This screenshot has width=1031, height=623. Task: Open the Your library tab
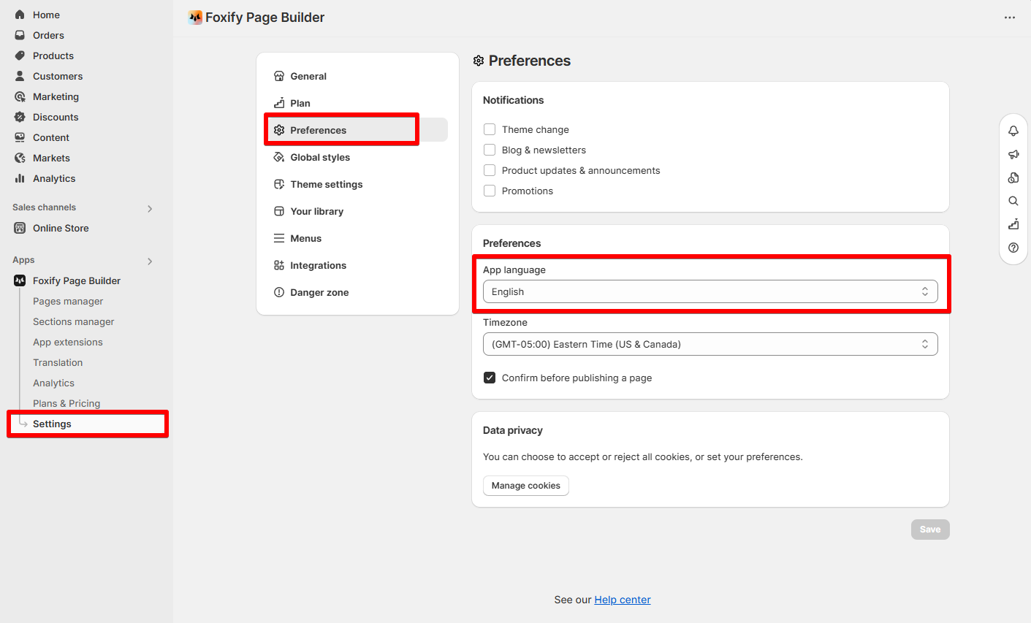pos(357,211)
